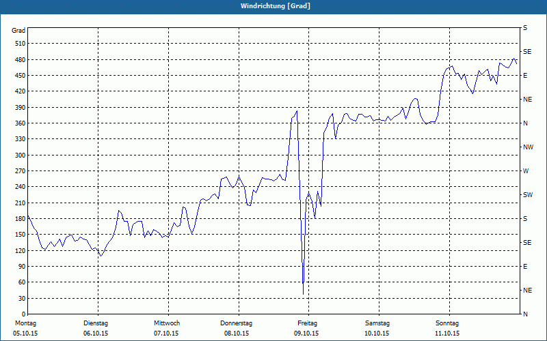Image resolution: width=547 pixels, height=341 pixels.
Task: Pick the date 10.10.15
Action: [377, 333]
